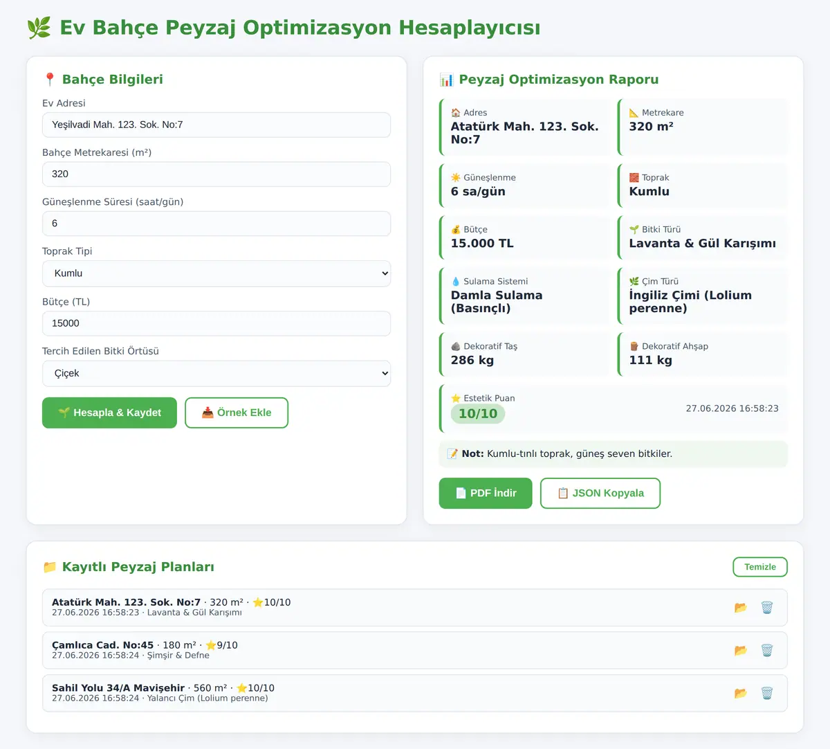Click the wood icon in Dekoratif Ahşap card

pos(634,347)
